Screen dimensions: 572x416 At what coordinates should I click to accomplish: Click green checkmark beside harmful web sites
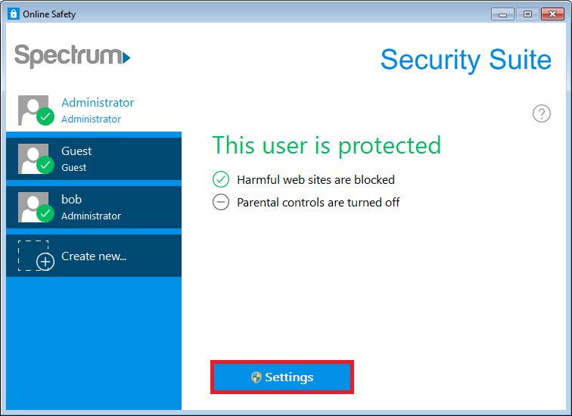[221, 179]
